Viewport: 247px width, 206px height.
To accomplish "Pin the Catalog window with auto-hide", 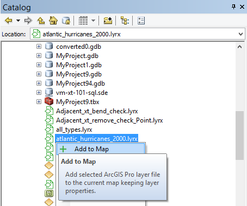I will [233, 7].
